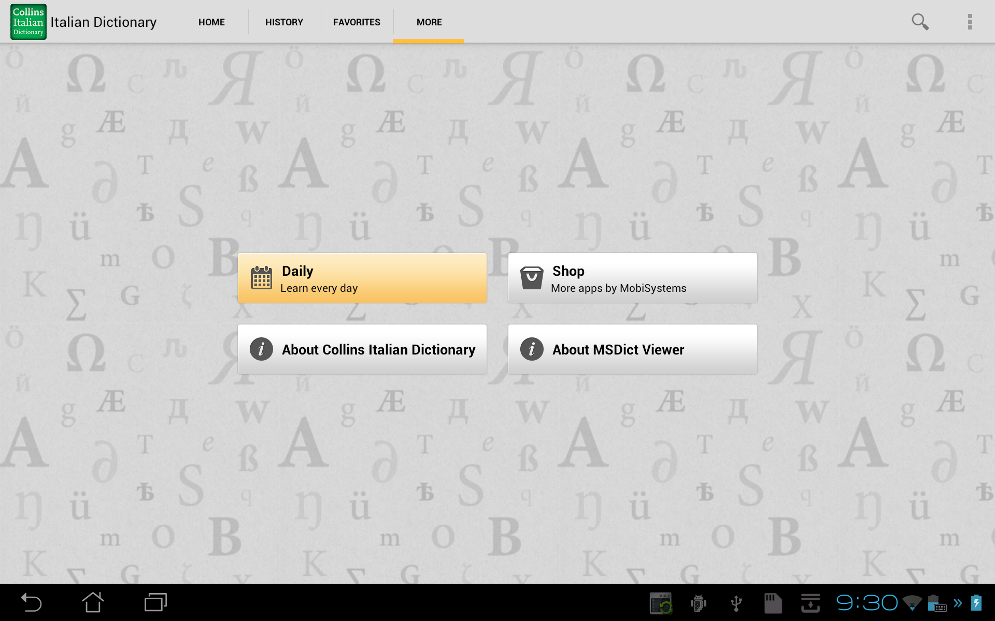Show recent apps overview
995x621 pixels.
(155, 602)
